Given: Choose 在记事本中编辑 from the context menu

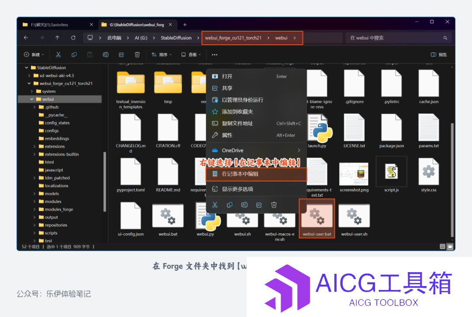Looking at the screenshot, I should tap(256, 174).
